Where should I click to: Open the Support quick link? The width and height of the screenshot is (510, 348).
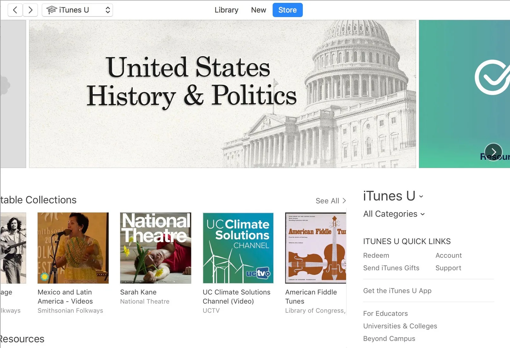coord(448,268)
